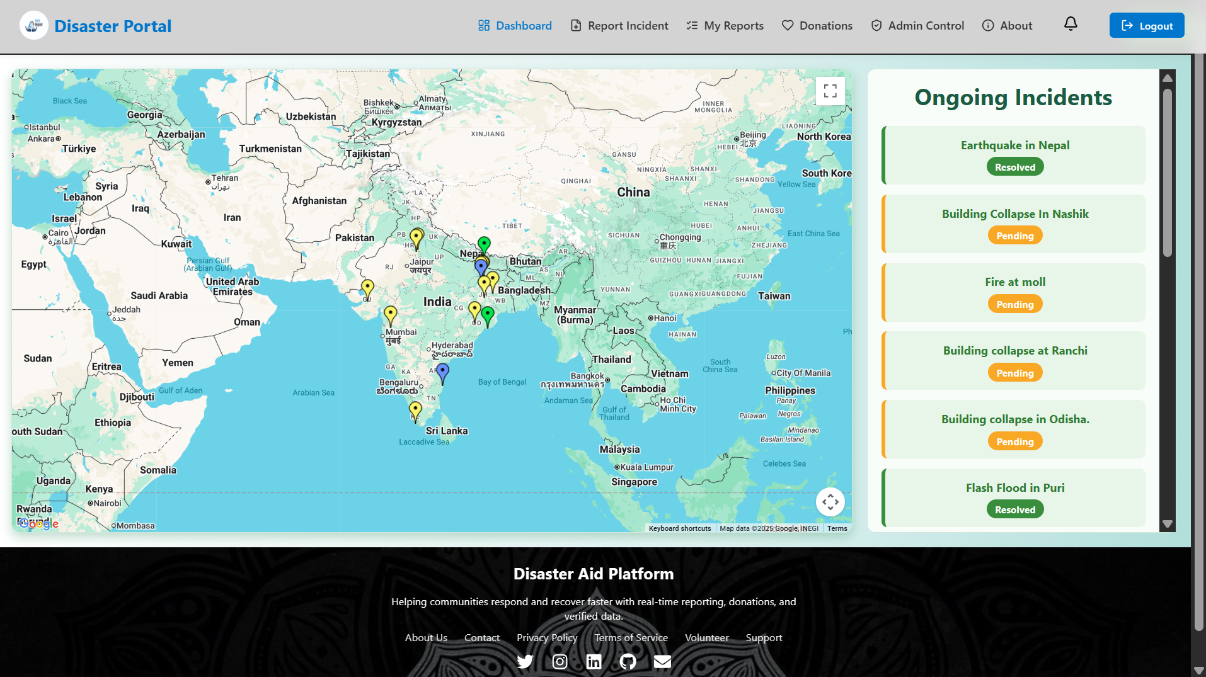1206x677 pixels.
Task: Select the blue map pin near Bengaluru
Action: point(443,373)
